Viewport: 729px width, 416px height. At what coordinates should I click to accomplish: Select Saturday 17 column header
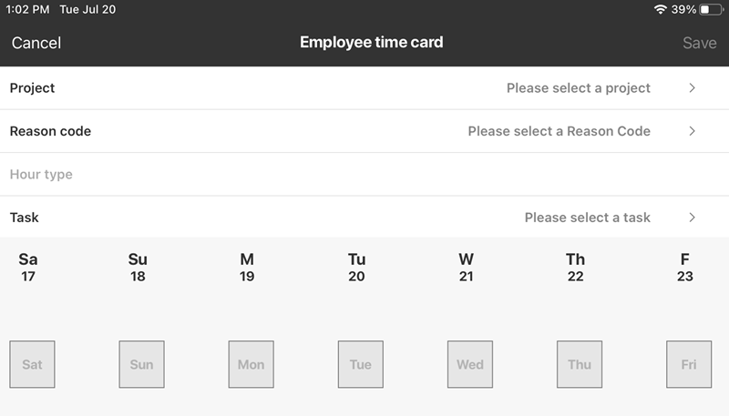[x=28, y=268]
